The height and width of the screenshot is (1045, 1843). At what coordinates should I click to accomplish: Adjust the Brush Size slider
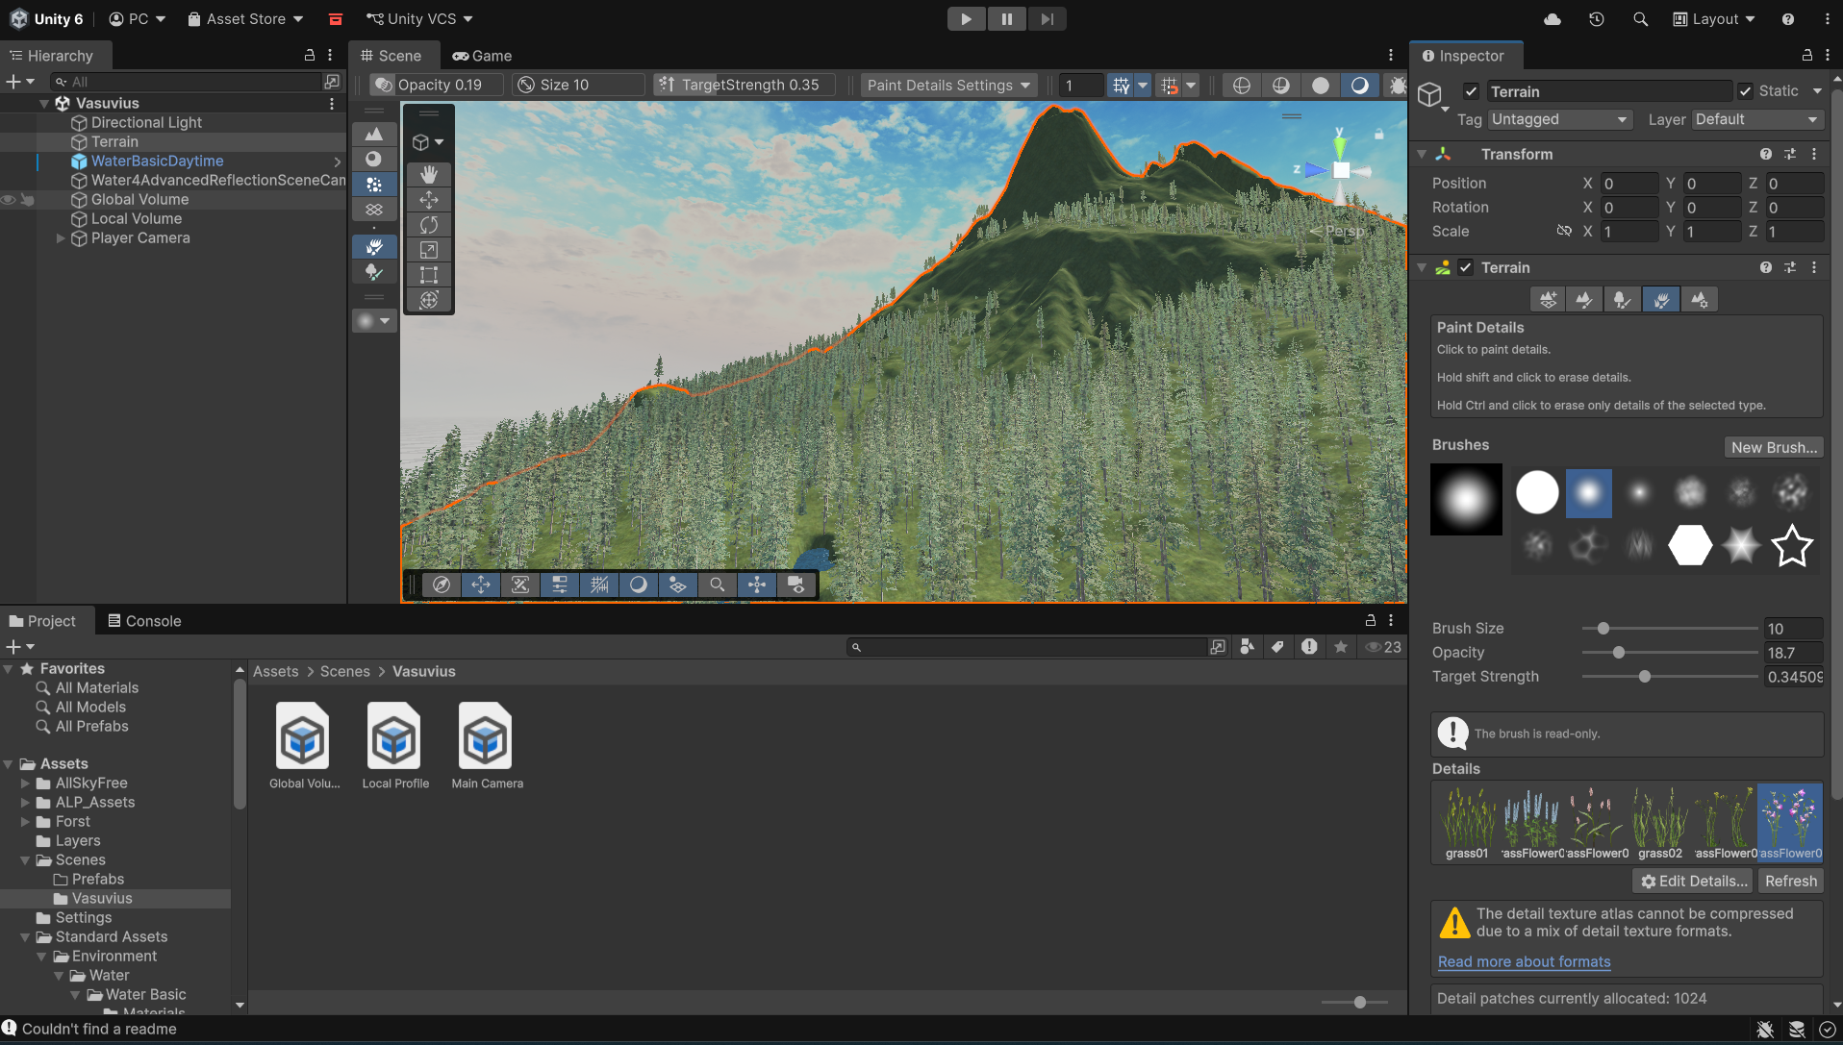1603,629
